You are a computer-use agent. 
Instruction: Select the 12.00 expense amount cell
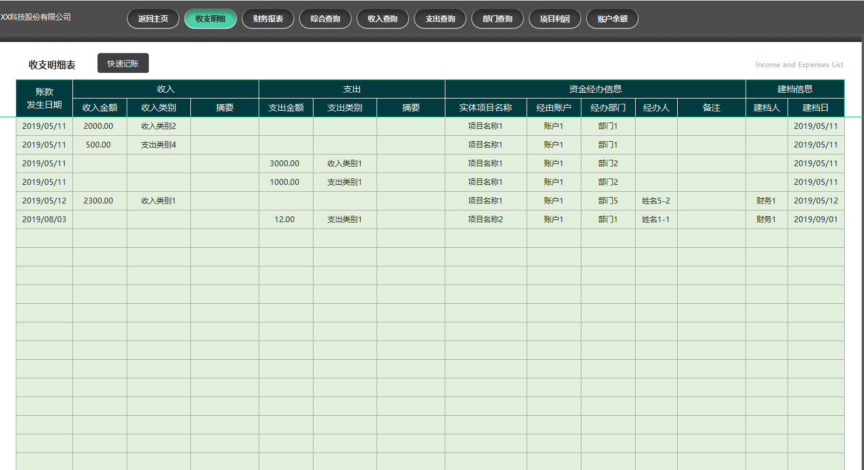[x=285, y=219]
